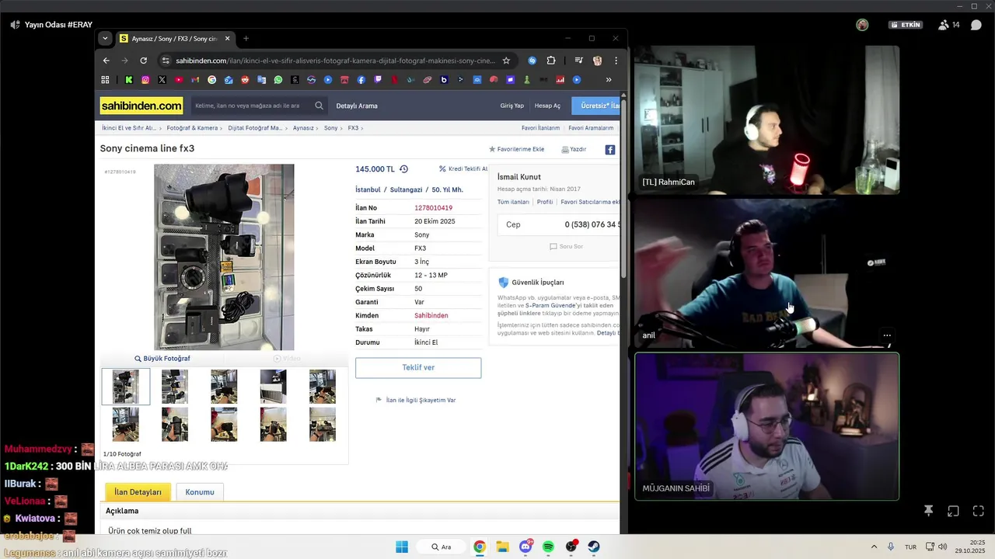
Task: Click the Sultangazi location link
Action: 406,189
